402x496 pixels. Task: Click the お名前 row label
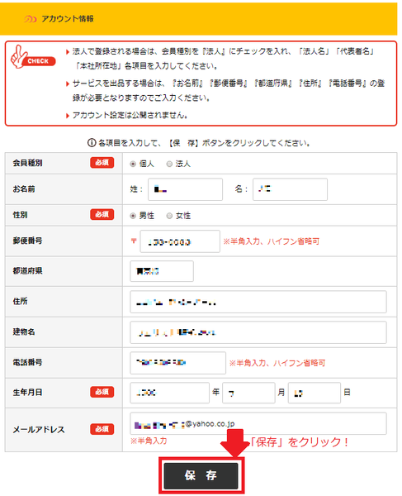pyautogui.click(x=24, y=188)
